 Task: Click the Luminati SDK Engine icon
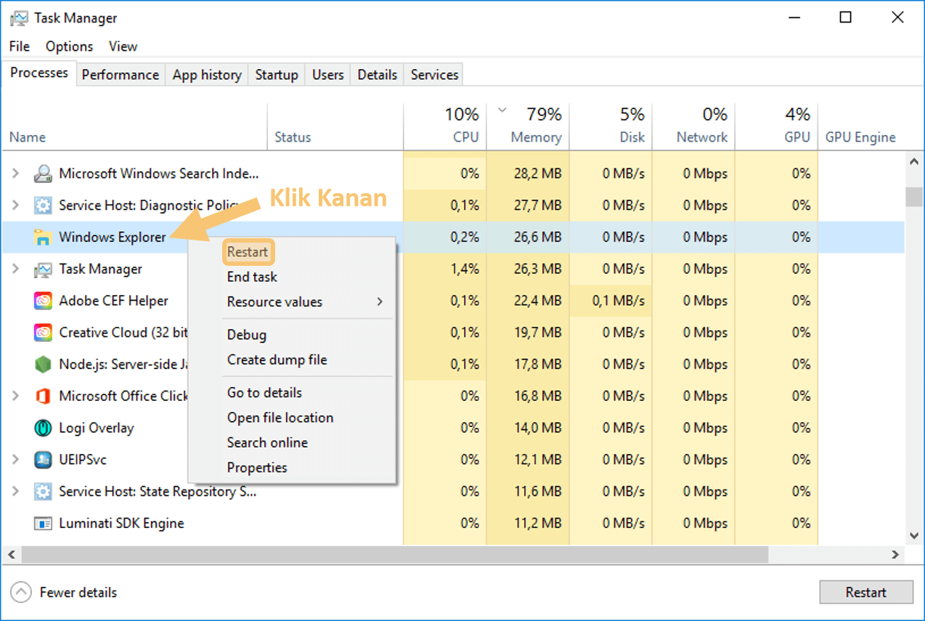pyautogui.click(x=43, y=524)
